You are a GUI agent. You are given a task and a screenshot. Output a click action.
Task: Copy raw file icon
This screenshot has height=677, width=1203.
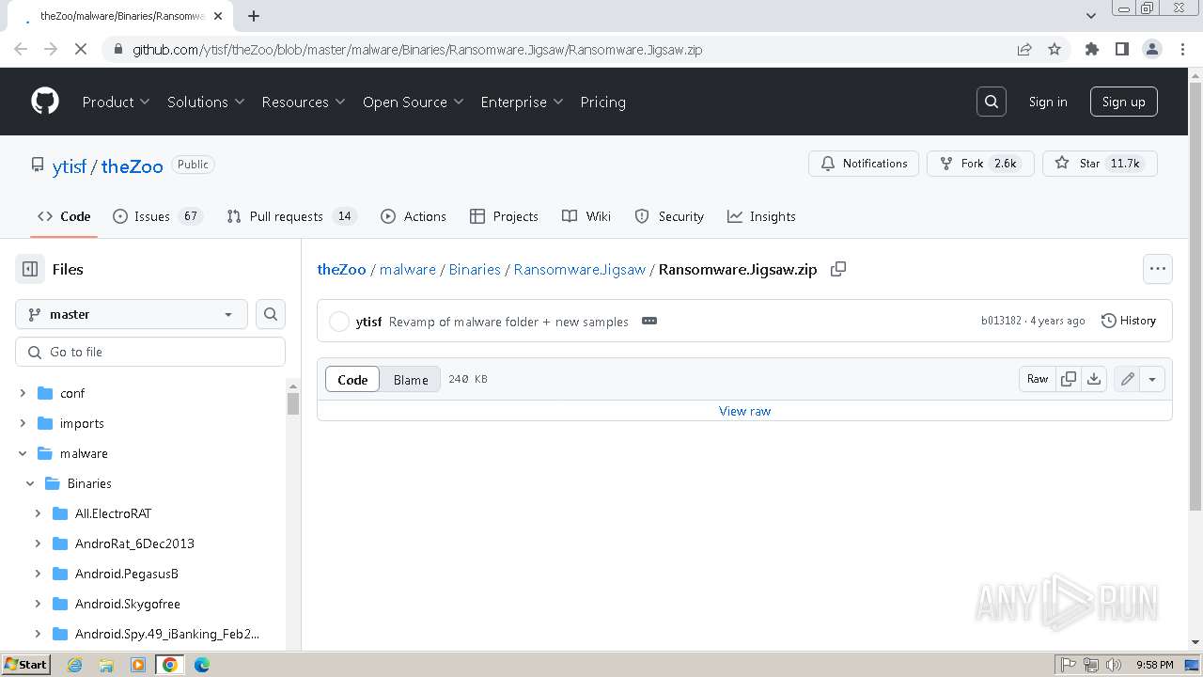point(1069,379)
